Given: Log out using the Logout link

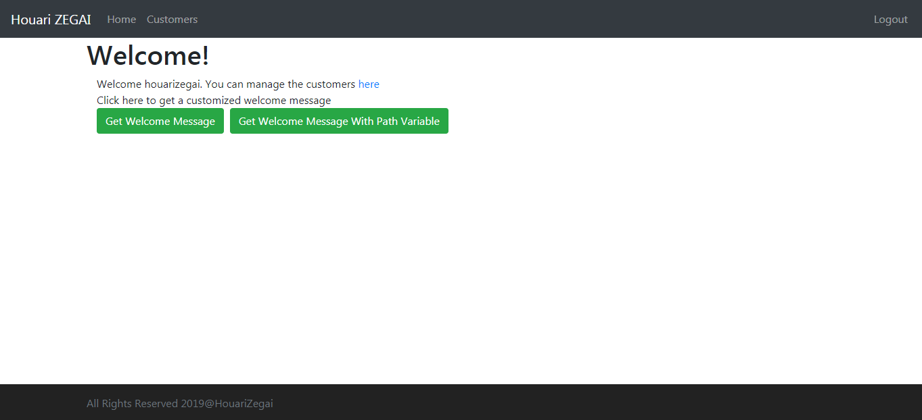Looking at the screenshot, I should tap(891, 20).
